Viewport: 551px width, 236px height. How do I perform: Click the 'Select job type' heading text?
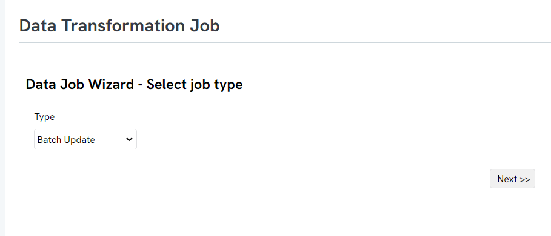(x=195, y=85)
